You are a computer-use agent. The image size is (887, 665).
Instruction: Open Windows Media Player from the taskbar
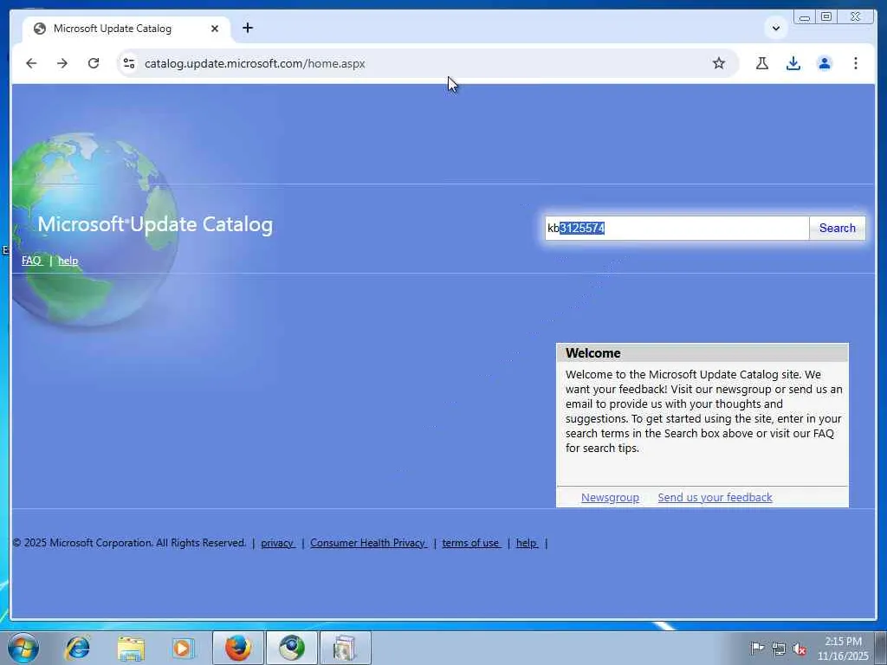point(183,648)
